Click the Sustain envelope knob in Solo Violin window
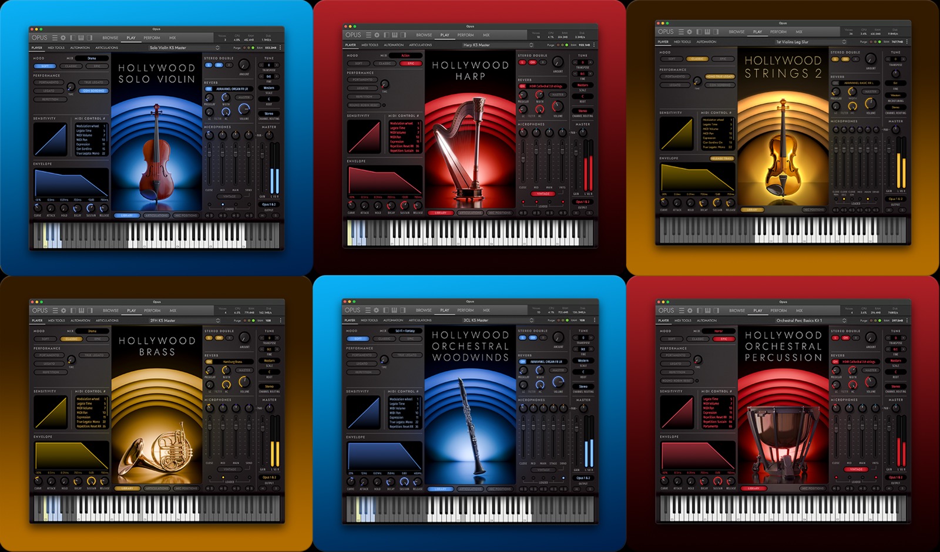The height and width of the screenshot is (552, 940). [x=91, y=208]
